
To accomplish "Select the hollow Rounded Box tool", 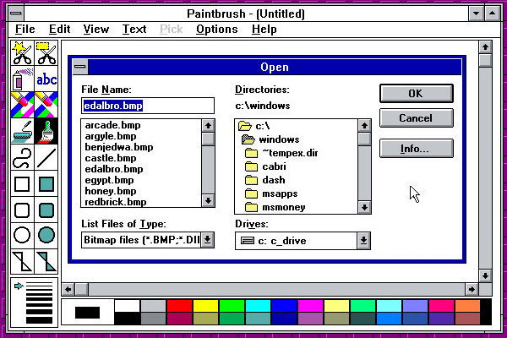I will [x=22, y=210].
